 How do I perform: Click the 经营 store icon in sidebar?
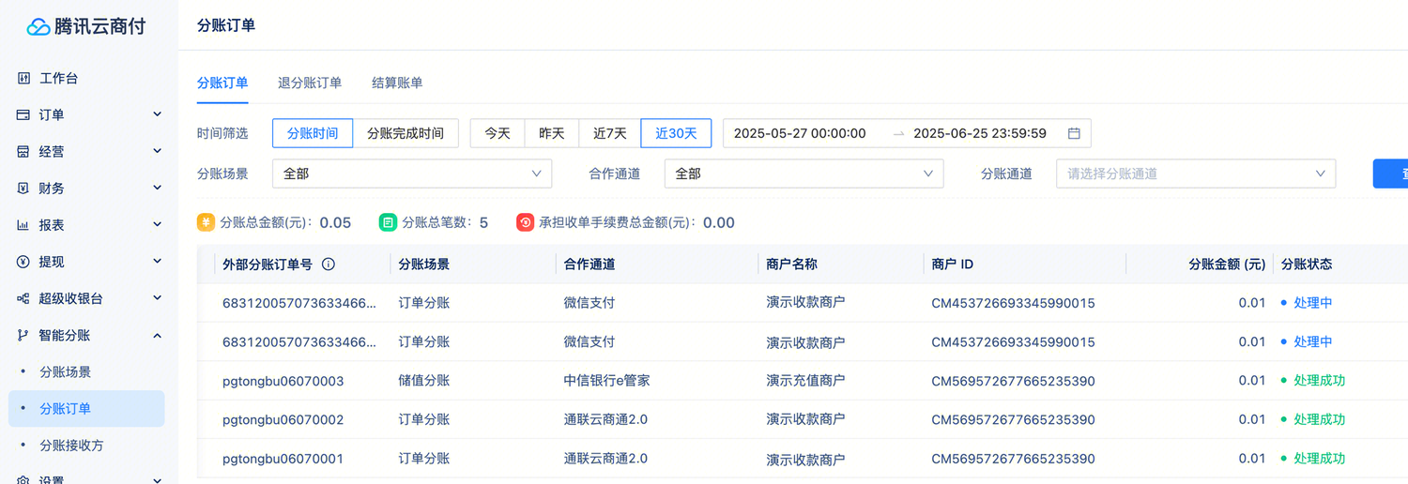pyautogui.click(x=24, y=151)
